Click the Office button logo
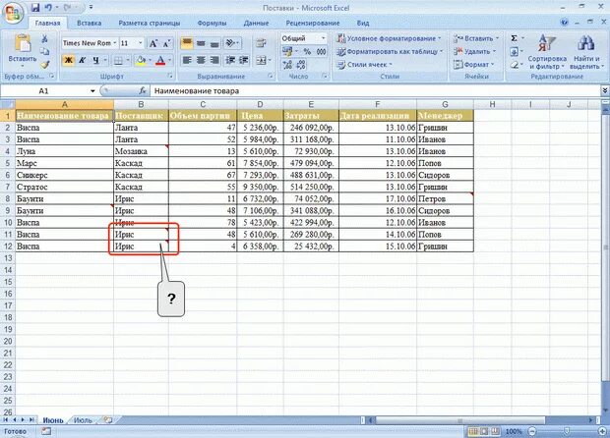This screenshot has height=438, width=610. click(x=13, y=14)
